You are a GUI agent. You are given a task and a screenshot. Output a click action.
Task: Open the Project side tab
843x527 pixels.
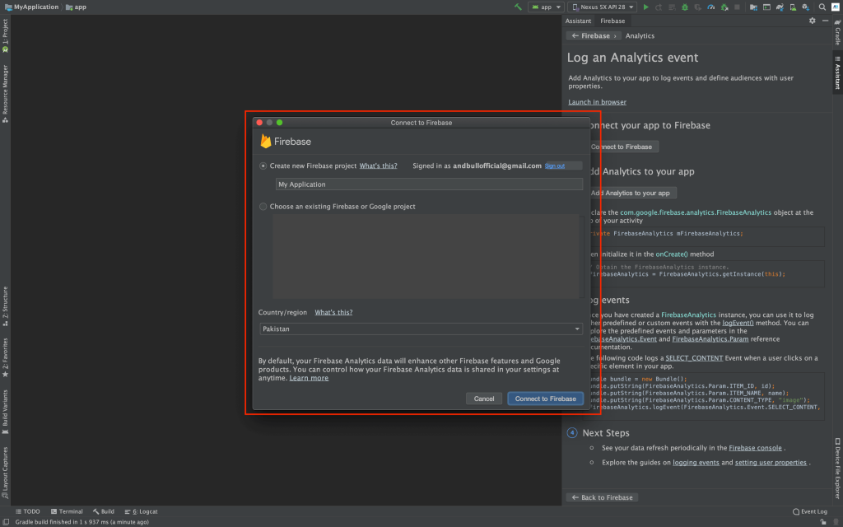click(x=5, y=35)
